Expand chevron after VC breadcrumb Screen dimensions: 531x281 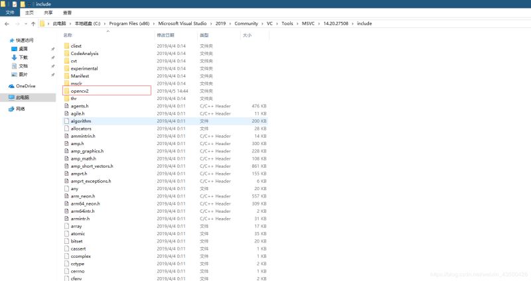(x=277, y=24)
